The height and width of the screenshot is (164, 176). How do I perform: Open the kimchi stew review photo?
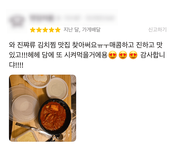43,108
